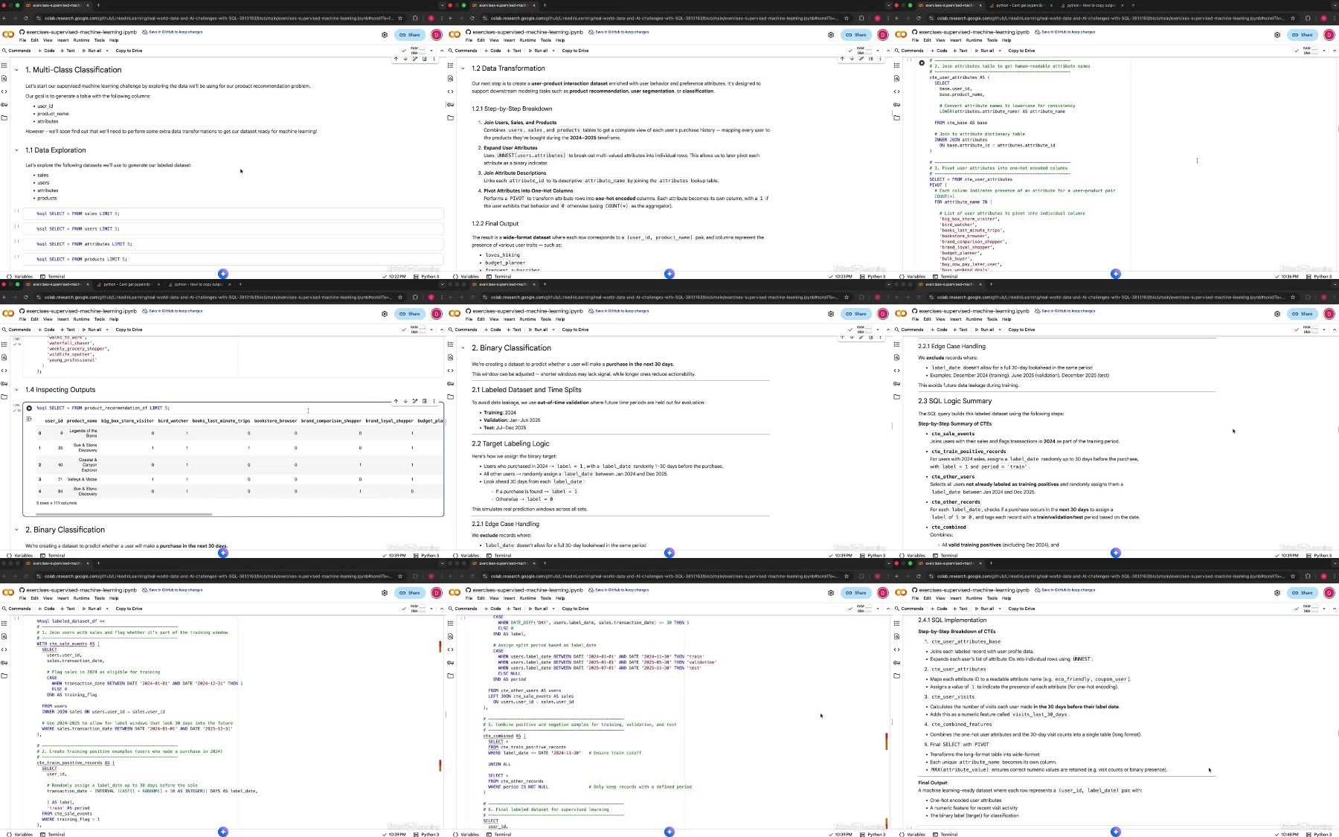Open Run all dropdown arrow in Multi-Class Classification window

point(107,51)
